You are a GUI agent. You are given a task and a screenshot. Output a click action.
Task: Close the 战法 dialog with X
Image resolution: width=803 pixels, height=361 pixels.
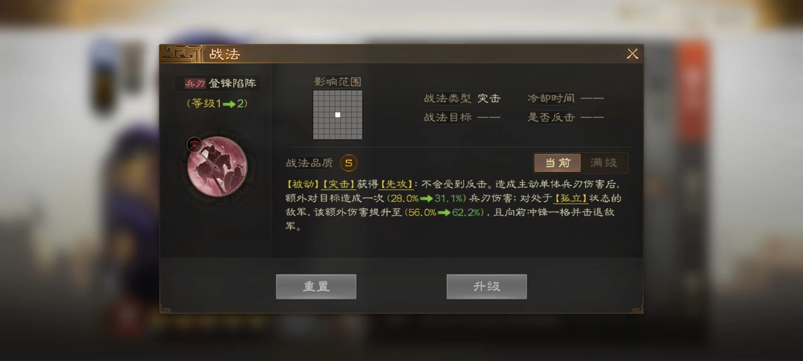coord(632,54)
